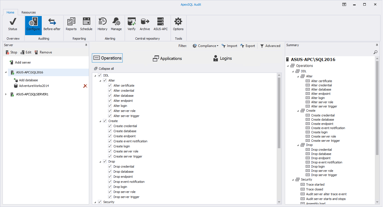Viewport: 383px width, 207px height.
Task: Export the filter
Action: click(x=248, y=46)
